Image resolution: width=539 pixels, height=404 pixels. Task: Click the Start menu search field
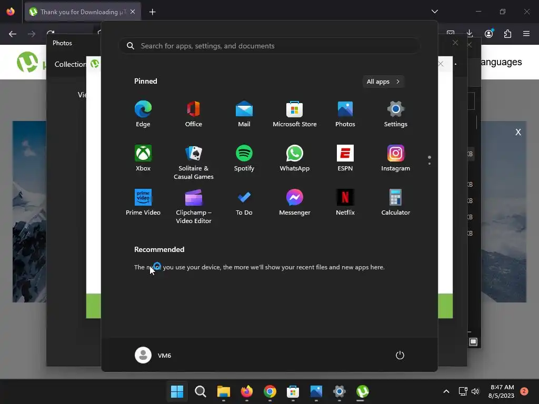click(269, 46)
